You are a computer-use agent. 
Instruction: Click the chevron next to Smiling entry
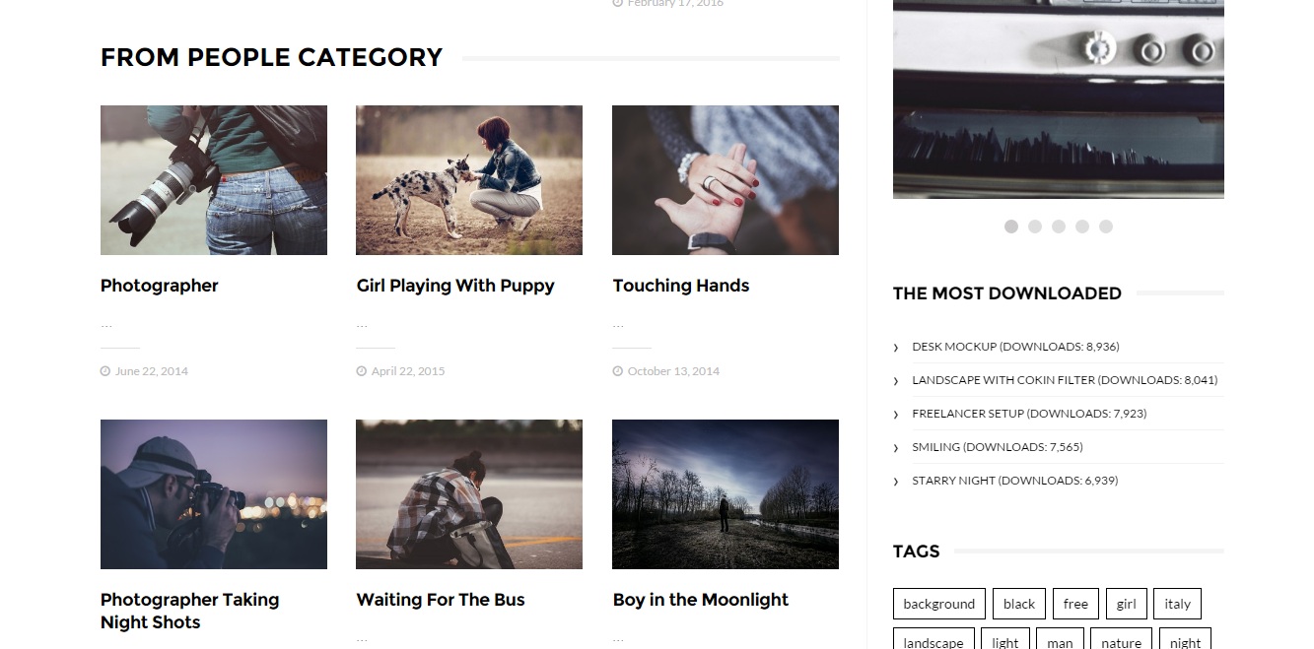[896, 448]
